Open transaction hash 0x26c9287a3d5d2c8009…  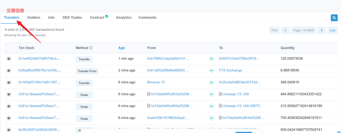[x=39, y=130]
